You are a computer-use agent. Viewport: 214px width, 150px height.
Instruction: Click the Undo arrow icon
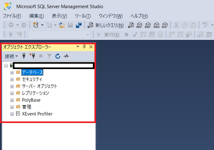(205, 25)
